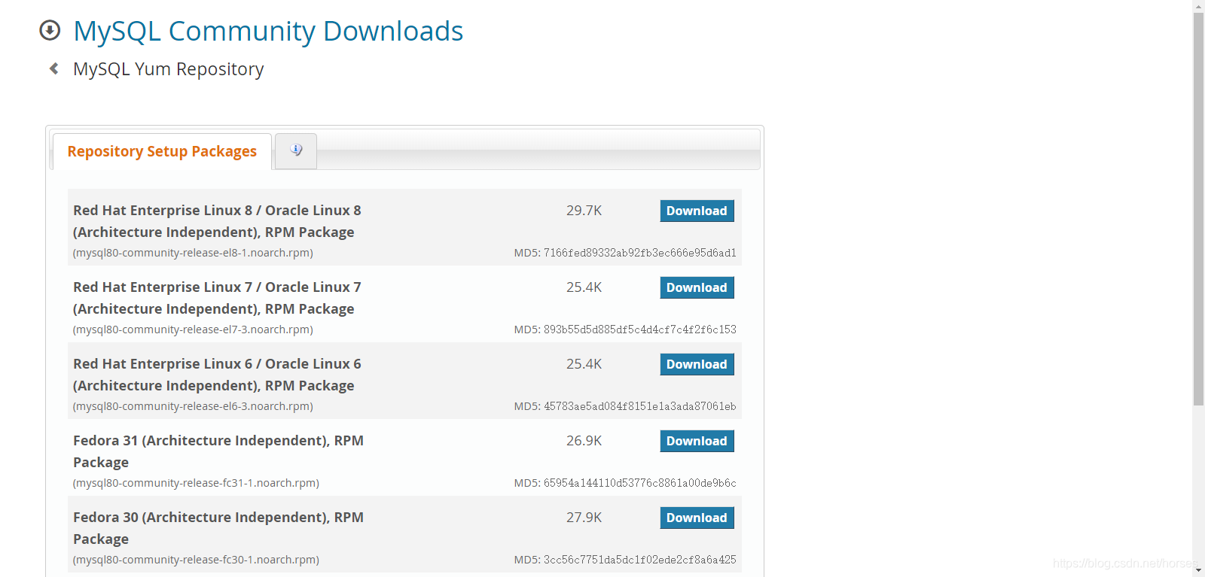Select the mysql80-community-release-fc31-1.noarch.rpm filename

196,483
